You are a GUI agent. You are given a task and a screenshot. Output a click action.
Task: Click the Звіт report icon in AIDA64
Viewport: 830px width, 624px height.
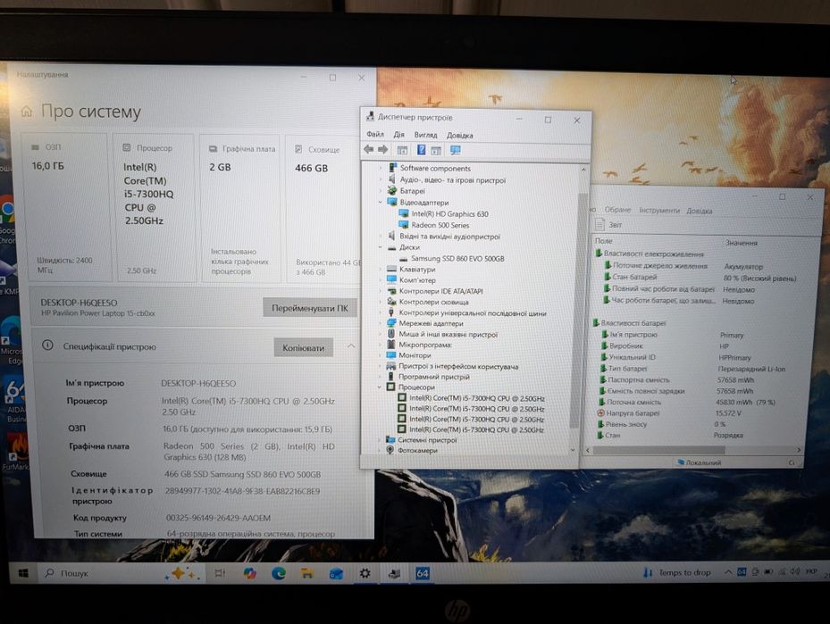(599, 224)
